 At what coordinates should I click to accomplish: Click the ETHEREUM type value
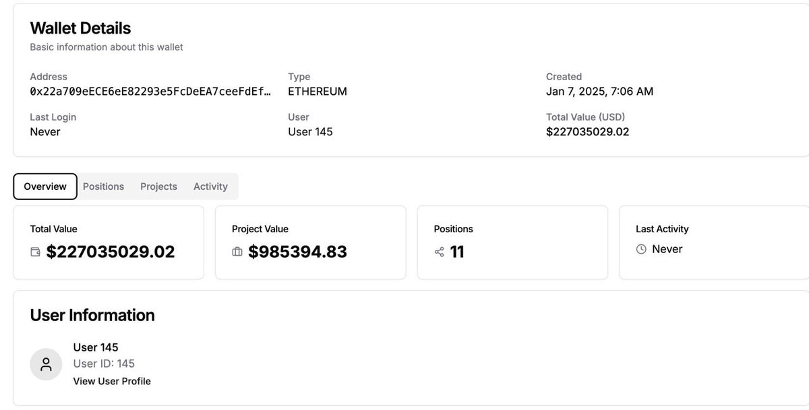(x=318, y=92)
